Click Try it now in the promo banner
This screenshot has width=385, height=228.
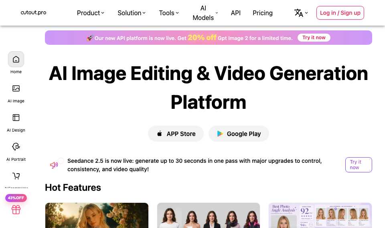click(314, 38)
